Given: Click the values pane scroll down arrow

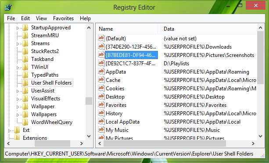Looking at the screenshot, I should 260,136.
